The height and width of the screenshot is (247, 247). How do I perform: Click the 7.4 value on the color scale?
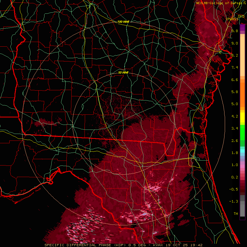(235, 68)
